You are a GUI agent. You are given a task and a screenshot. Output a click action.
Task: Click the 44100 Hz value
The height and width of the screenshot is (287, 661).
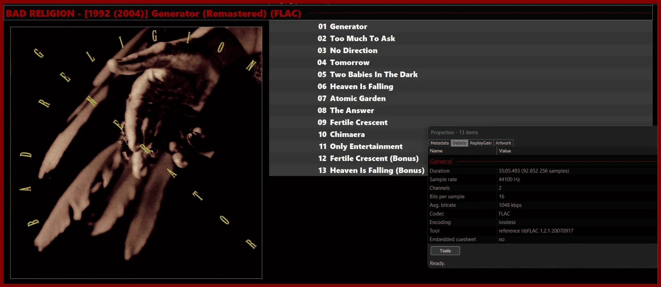(x=509, y=180)
